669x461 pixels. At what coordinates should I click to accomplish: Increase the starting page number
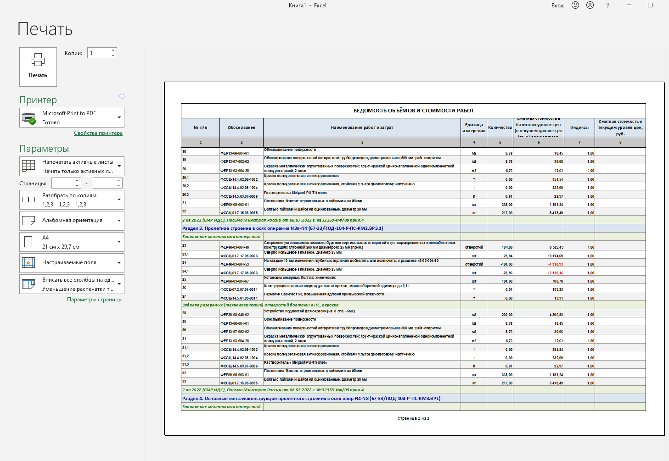point(77,181)
